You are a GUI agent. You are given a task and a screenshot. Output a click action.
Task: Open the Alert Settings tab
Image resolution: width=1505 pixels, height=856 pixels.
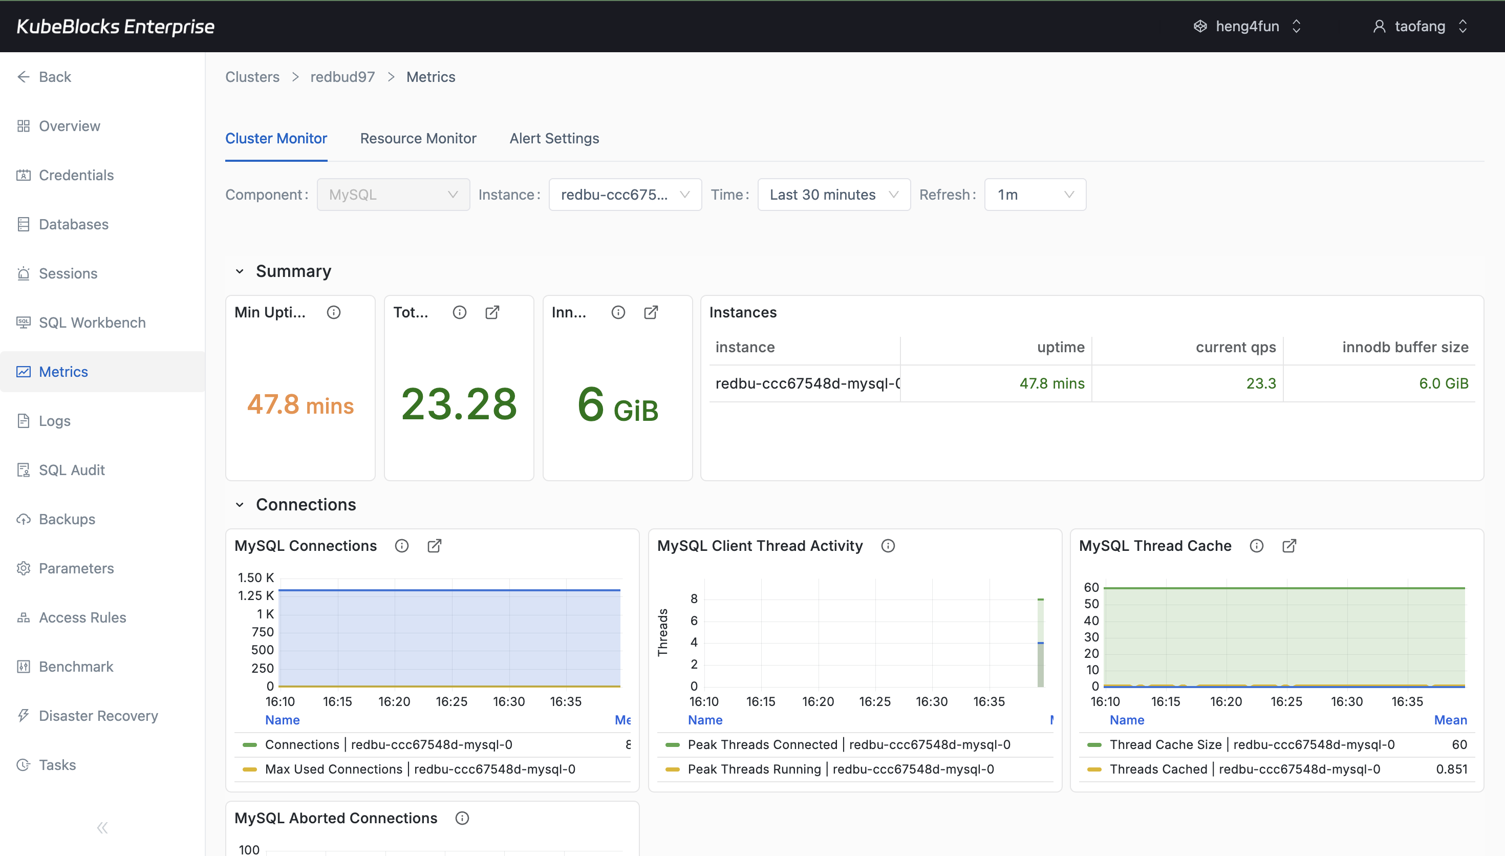554,138
